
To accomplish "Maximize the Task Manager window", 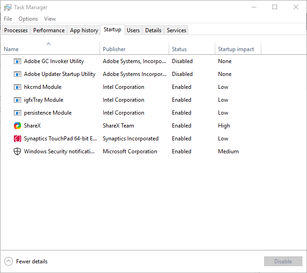I will click(275, 7).
